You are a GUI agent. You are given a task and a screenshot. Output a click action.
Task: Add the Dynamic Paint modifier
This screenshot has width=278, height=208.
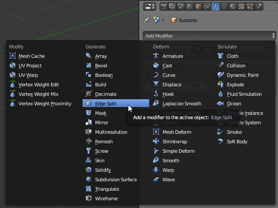point(245,75)
